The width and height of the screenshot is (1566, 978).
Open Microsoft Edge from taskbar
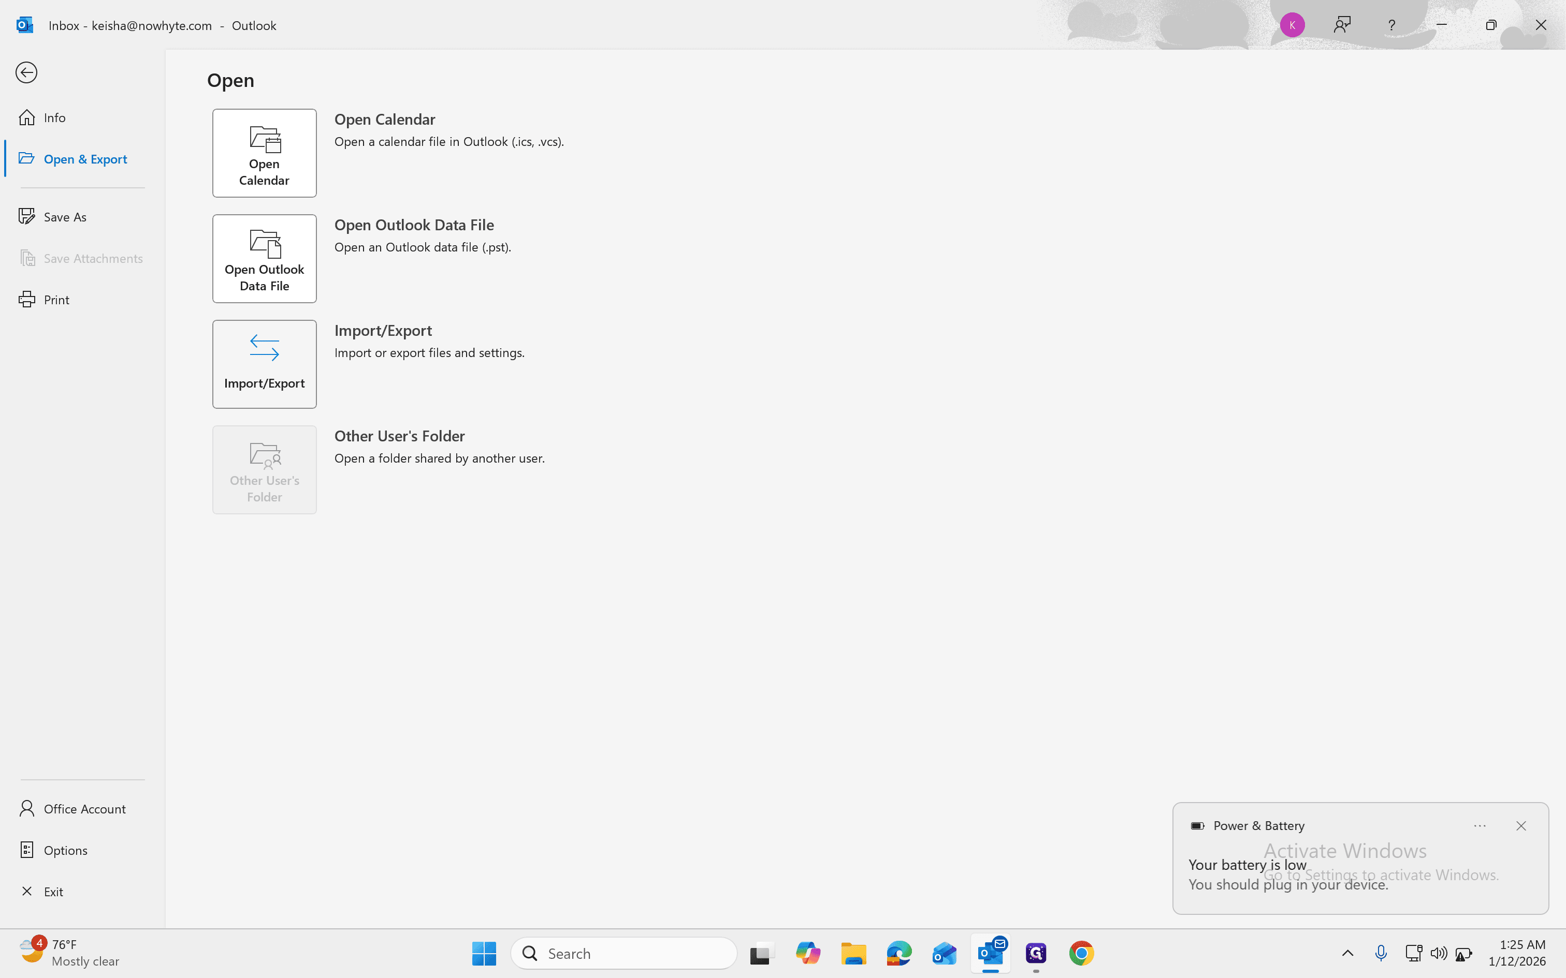(x=899, y=953)
